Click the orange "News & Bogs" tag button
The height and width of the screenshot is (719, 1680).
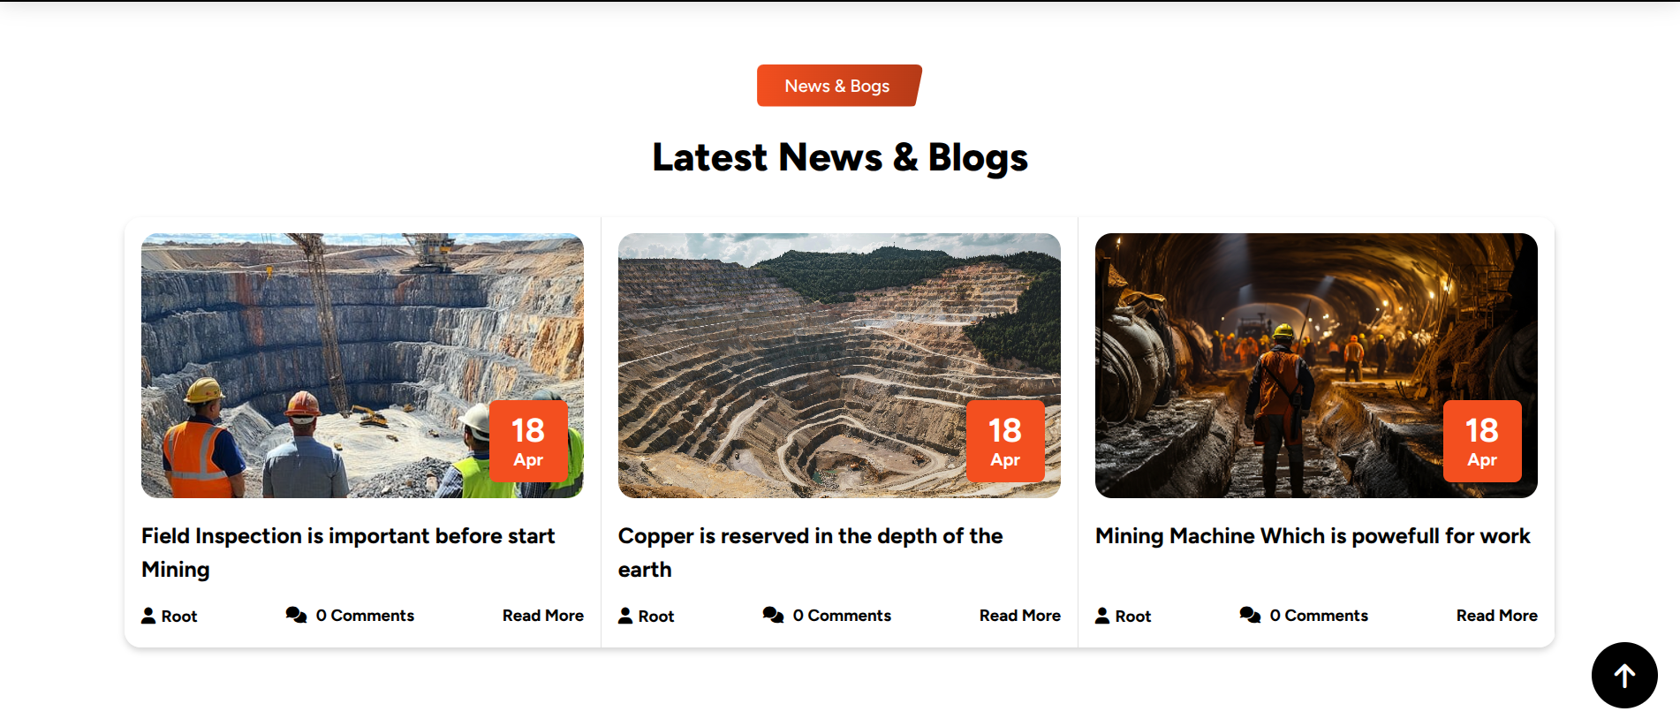(x=839, y=86)
